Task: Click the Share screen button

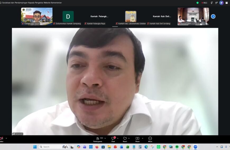Action: click(137, 139)
